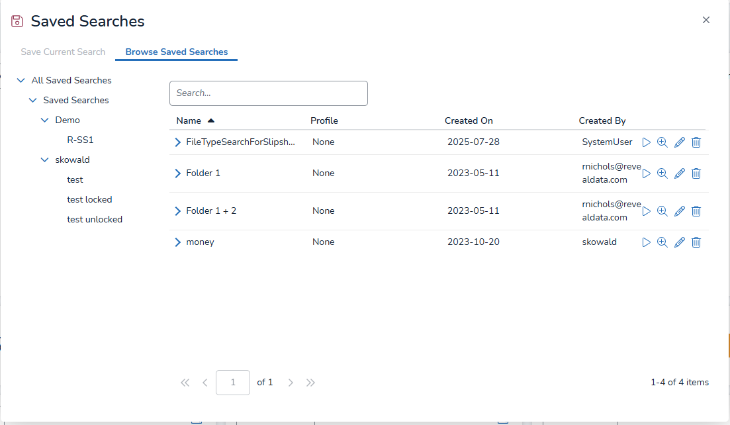
Task: Run the money saved search
Action: pos(647,242)
